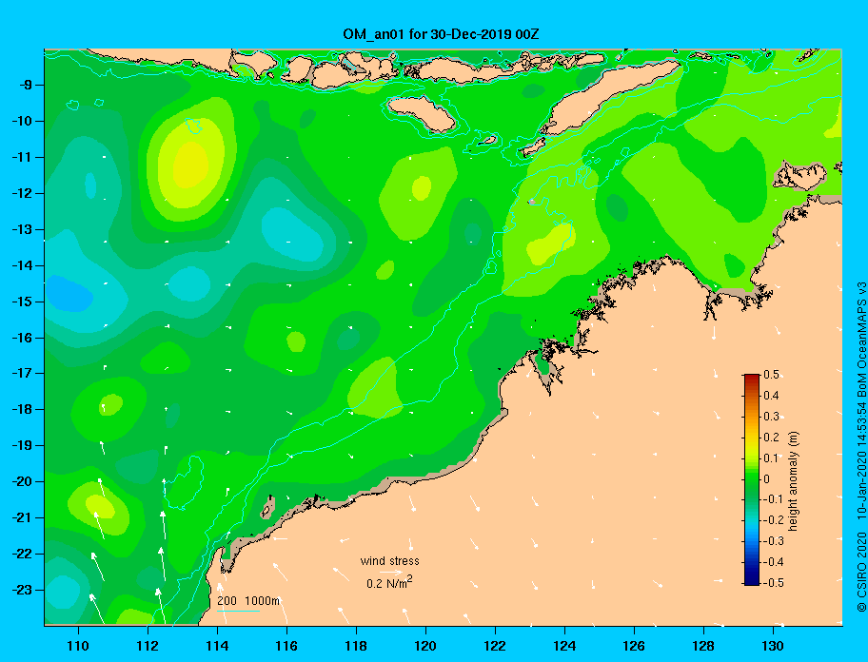
Task: Click the "0.2 N/m2" wind stress value
Action: pos(389,582)
